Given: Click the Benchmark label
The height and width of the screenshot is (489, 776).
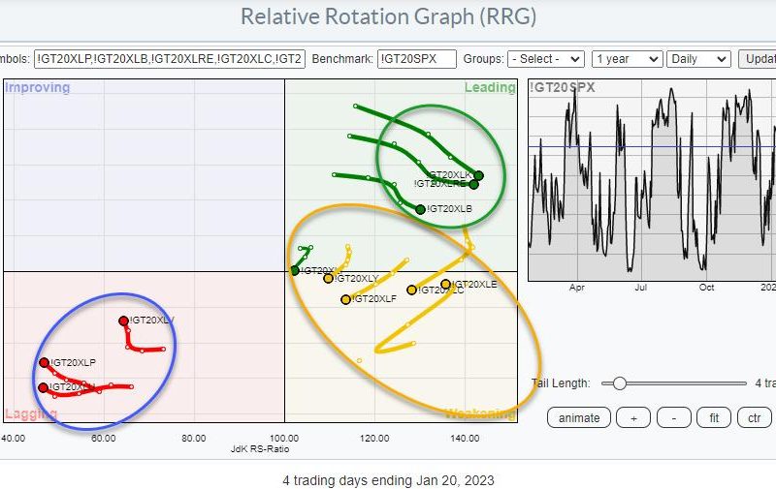Looking at the screenshot, I should pyautogui.click(x=342, y=59).
